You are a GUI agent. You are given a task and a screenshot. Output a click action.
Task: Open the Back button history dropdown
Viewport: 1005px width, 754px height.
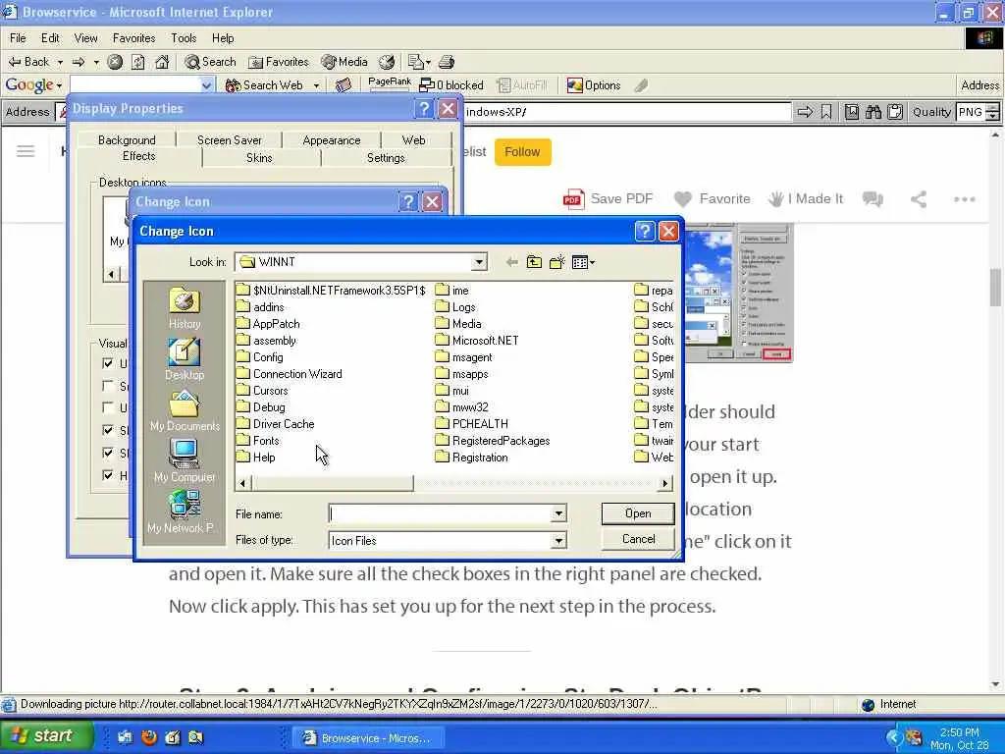(60, 62)
